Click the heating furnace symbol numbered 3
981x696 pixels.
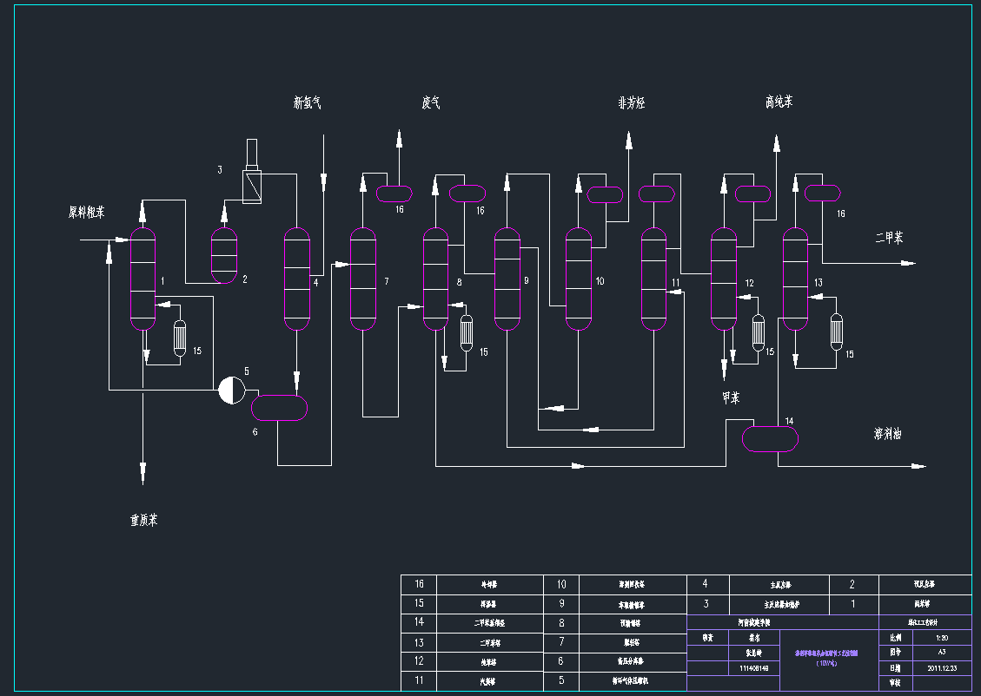pos(252,184)
